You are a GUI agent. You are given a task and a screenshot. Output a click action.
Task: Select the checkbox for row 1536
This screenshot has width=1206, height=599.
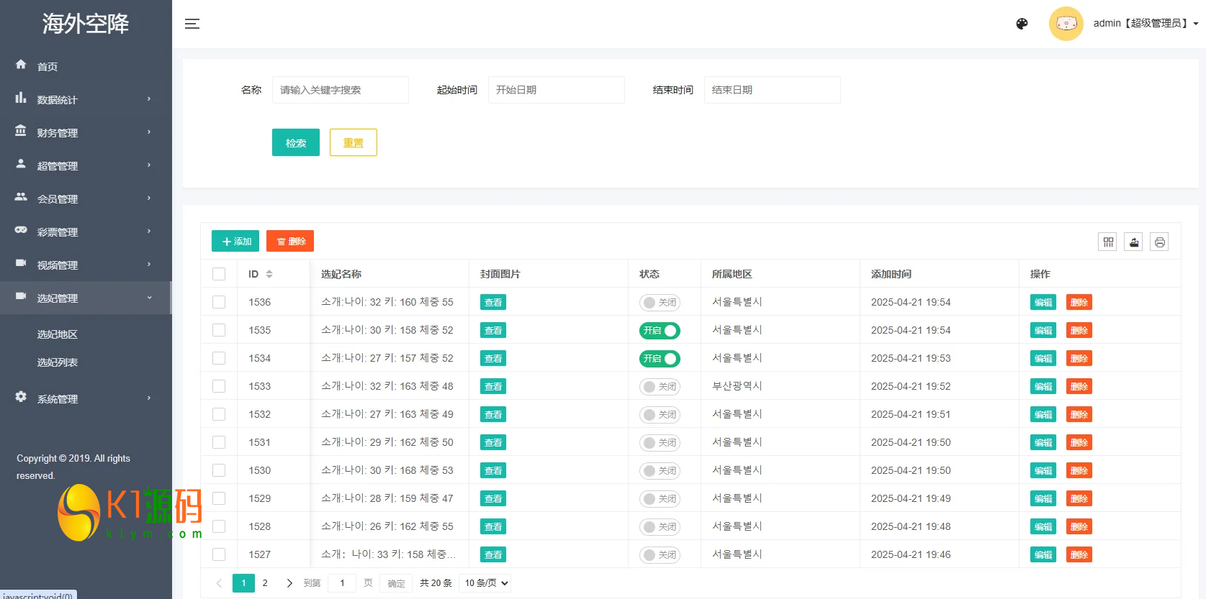click(219, 302)
